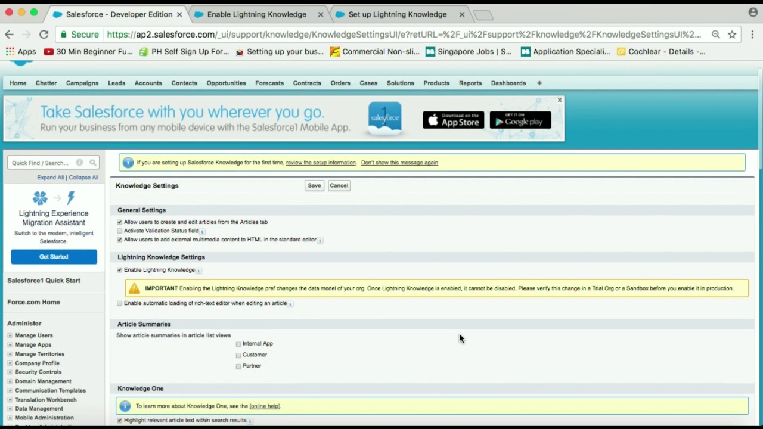Switch to Enable Lightning Knowledge browser tab

257,14
